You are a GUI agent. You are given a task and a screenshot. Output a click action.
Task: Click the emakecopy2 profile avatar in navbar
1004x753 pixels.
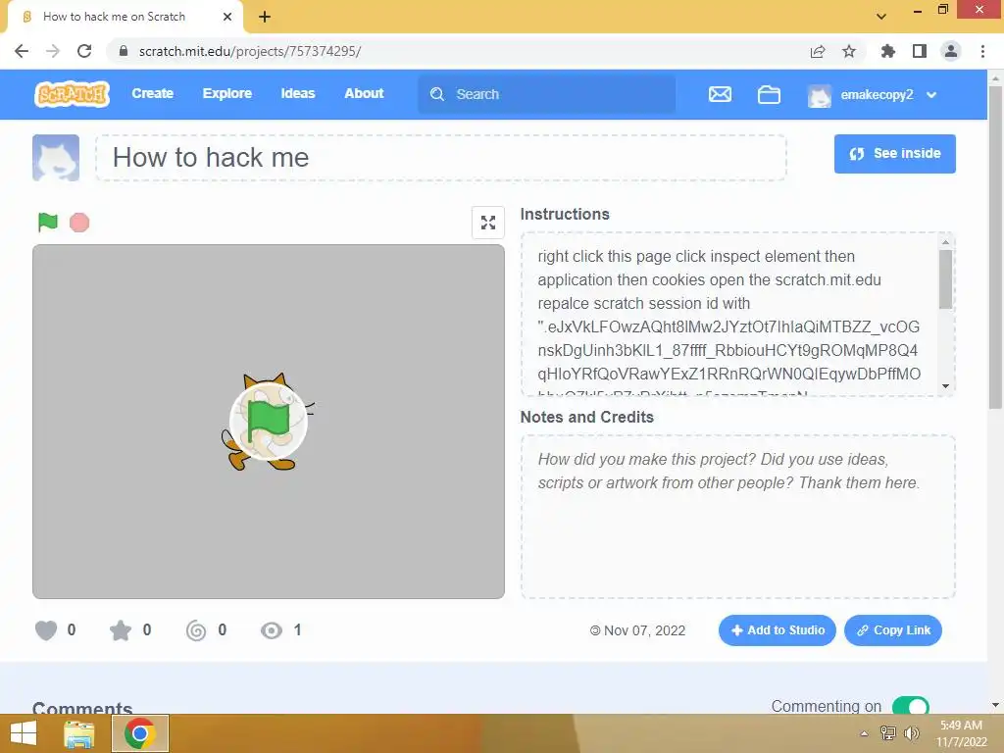819,95
